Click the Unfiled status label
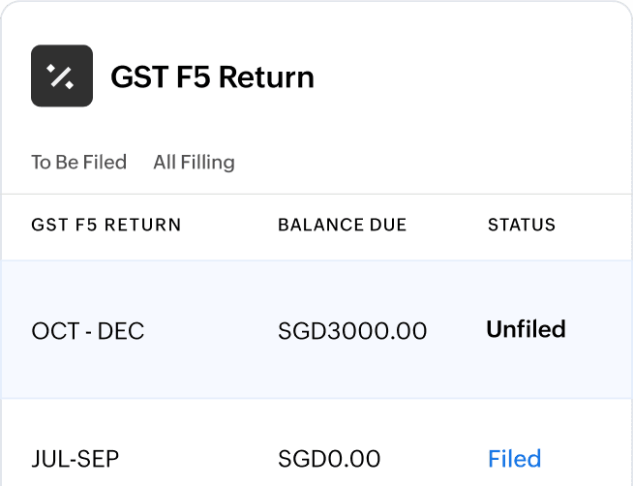This screenshot has width=633, height=486. point(526,329)
